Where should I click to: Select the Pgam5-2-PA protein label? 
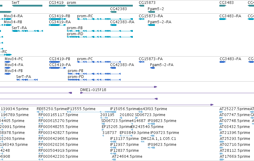(x=162, y=65)
